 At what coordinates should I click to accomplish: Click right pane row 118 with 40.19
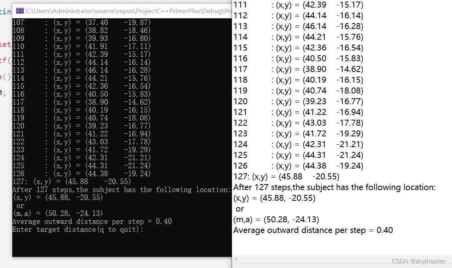[299, 80]
